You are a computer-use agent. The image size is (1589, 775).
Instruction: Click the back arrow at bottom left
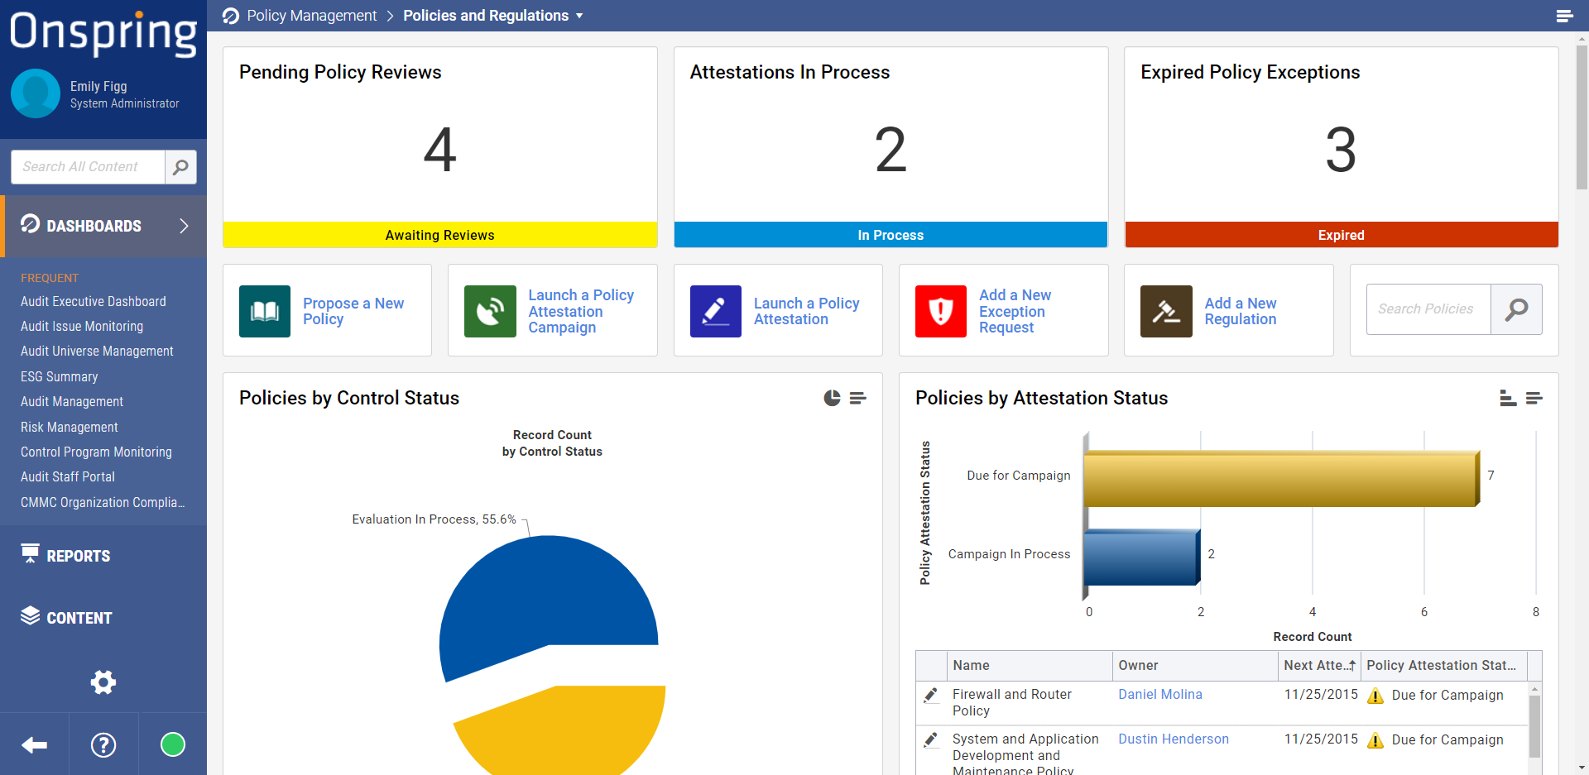(34, 744)
